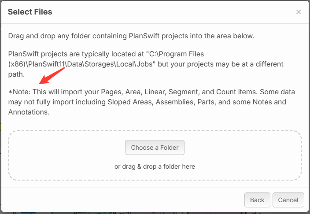Click the red arrow annotation
This screenshot has height=214, width=310.
tap(52, 76)
